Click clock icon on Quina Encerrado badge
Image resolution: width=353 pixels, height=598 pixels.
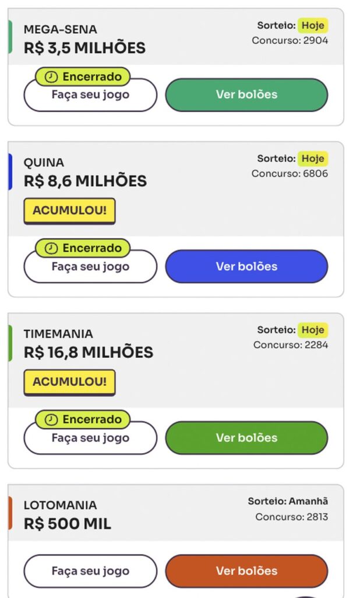click(x=52, y=248)
